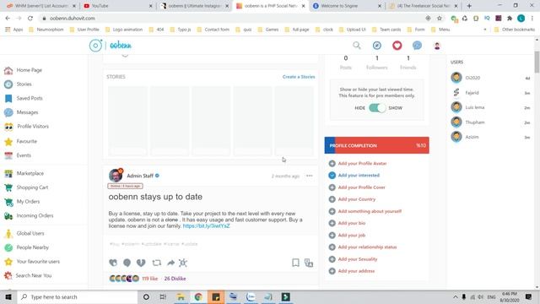
Task: Open user Luis lema in users list
Action: pos(474,107)
